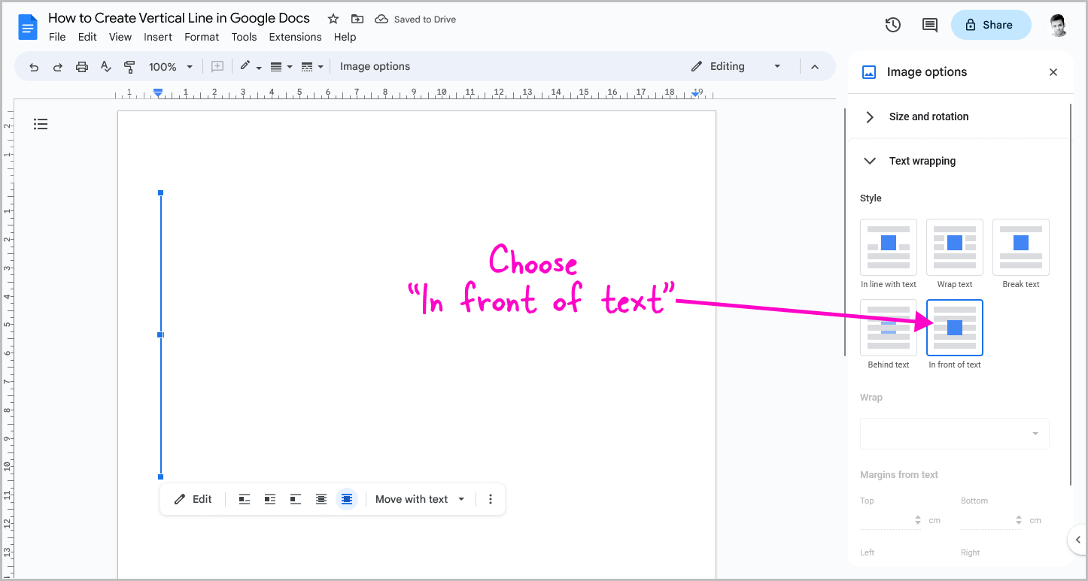Click the Share button
Screen dimensions: 1088x581
point(991,25)
